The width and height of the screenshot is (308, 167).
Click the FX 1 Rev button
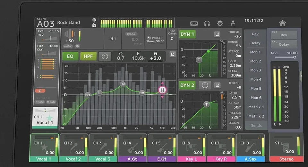click(284, 35)
